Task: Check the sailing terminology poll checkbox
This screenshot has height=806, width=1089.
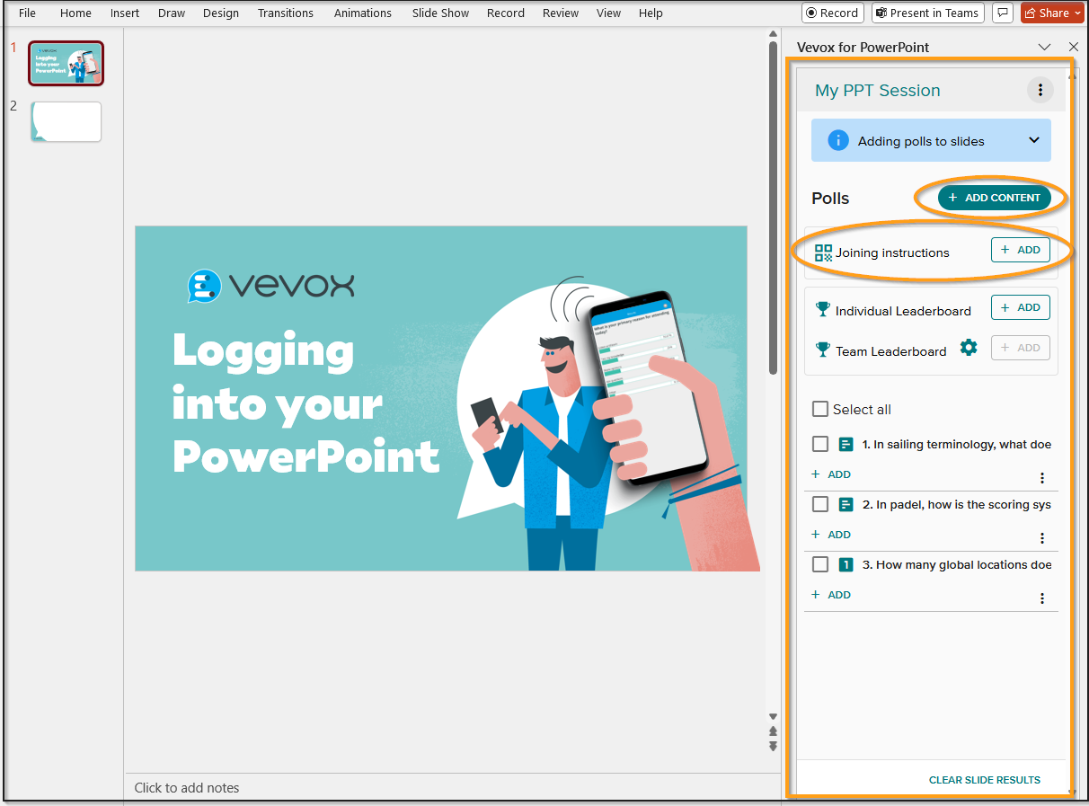Action: [819, 444]
